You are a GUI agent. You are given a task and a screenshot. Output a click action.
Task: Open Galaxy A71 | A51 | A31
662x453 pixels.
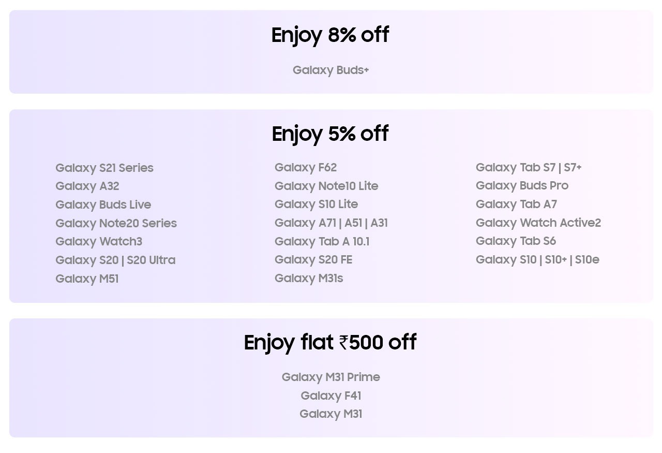coord(332,223)
